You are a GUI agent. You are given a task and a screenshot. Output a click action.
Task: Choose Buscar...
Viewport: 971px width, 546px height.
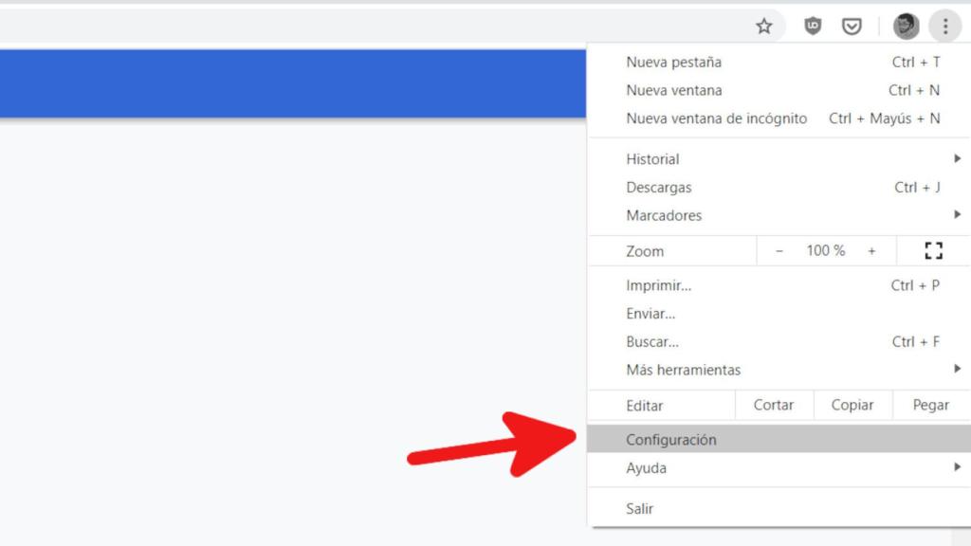pyautogui.click(x=779, y=341)
